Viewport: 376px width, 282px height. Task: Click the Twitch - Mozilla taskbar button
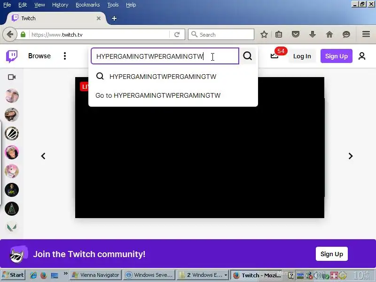(x=256, y=275)
